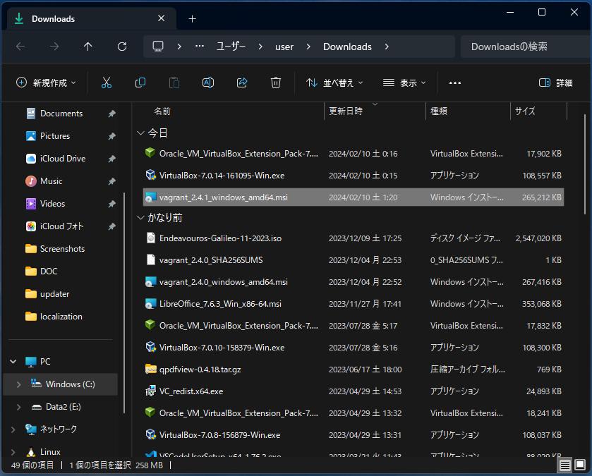Viewport: 592px width, 476px height.
Task: Sort by 種類 column header
Action: pyautogui.click(x=468, y=111)
